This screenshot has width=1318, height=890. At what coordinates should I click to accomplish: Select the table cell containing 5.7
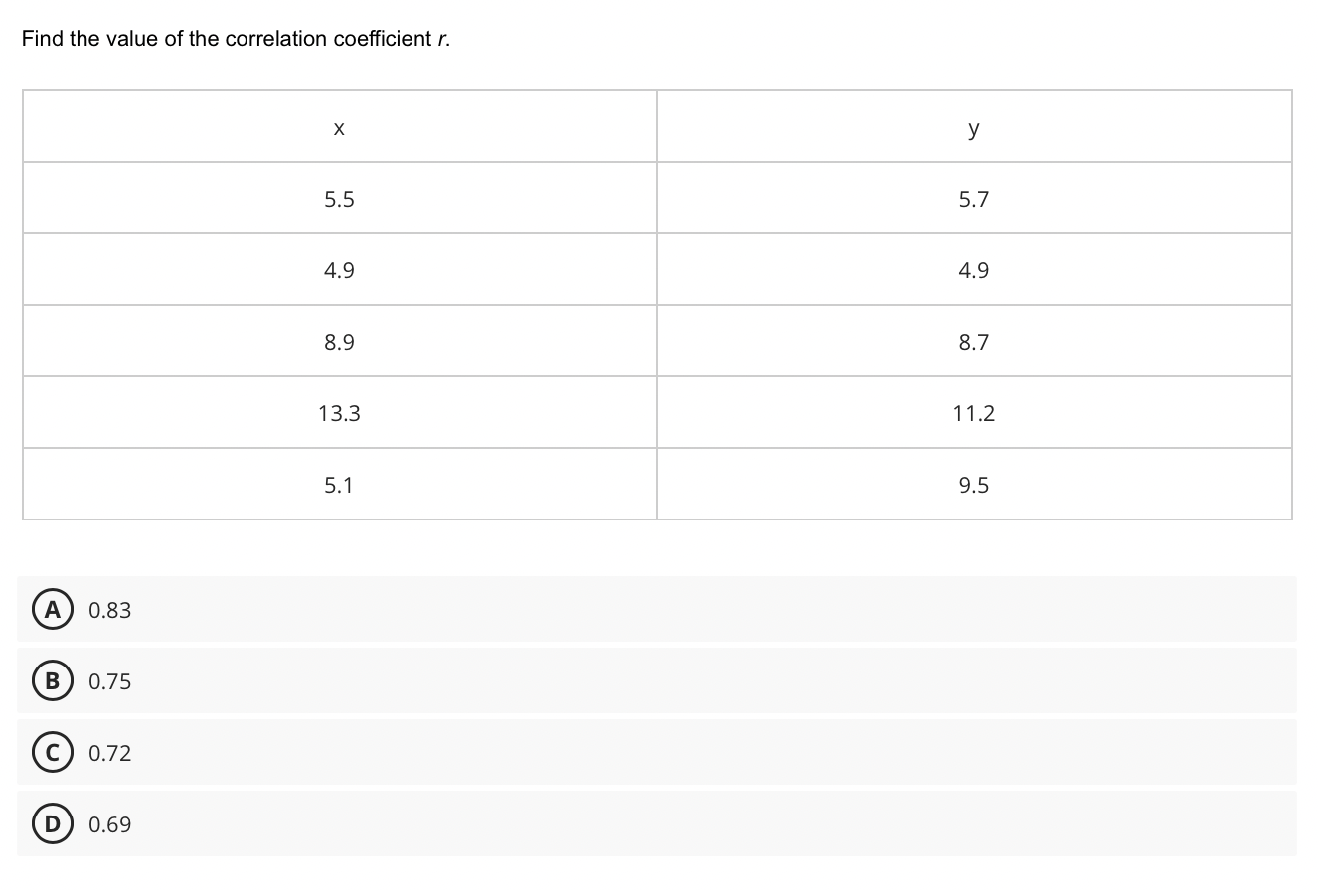[x=973, y=199]
